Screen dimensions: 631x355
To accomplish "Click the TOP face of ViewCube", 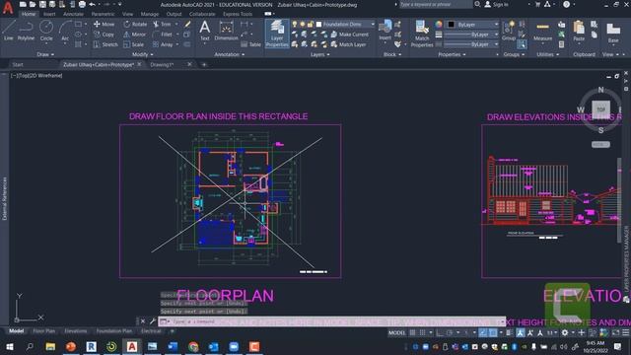I will [600, 109].
